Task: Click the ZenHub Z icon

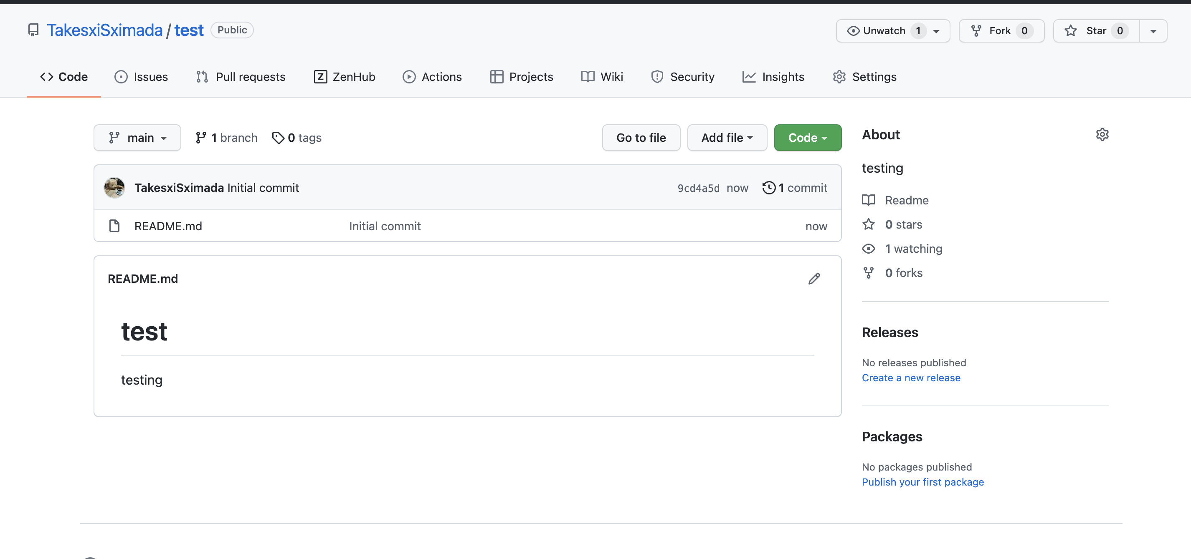Action: (x=320, y=77)
